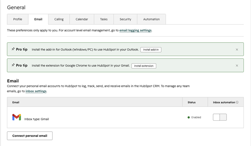Viewport: 251px width, 146px height.
Task: Click the General page heading
Action: (x=16, y=7)
